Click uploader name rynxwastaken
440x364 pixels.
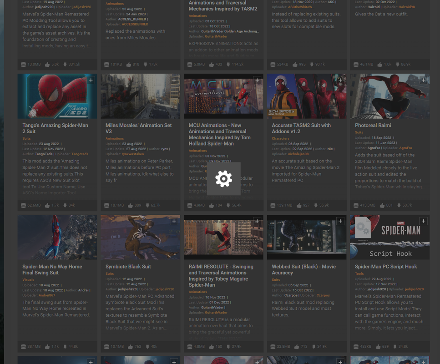[x=133, y=154]
